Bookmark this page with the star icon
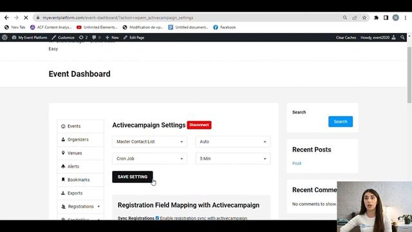Screen dimensions: 412x232 click(364, 17)
